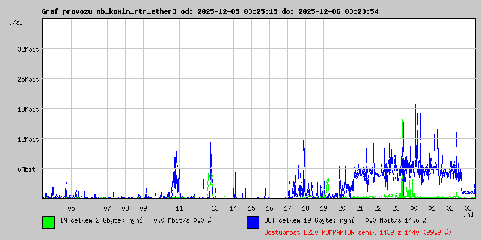This screenshot has width=481, height=240.
Task: Click hour marker '00' on the time axis
Action: (414, 208)
